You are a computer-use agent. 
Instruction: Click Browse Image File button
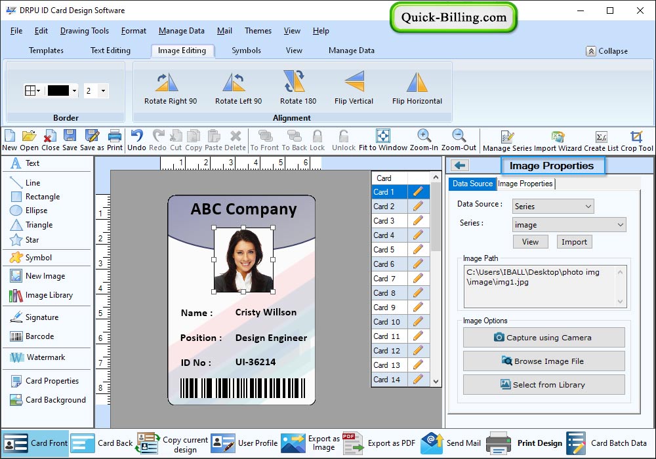pos(543,361)
